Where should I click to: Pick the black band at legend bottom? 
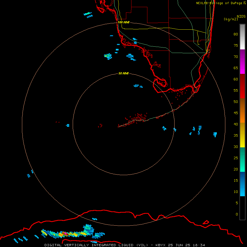point(242,208)
